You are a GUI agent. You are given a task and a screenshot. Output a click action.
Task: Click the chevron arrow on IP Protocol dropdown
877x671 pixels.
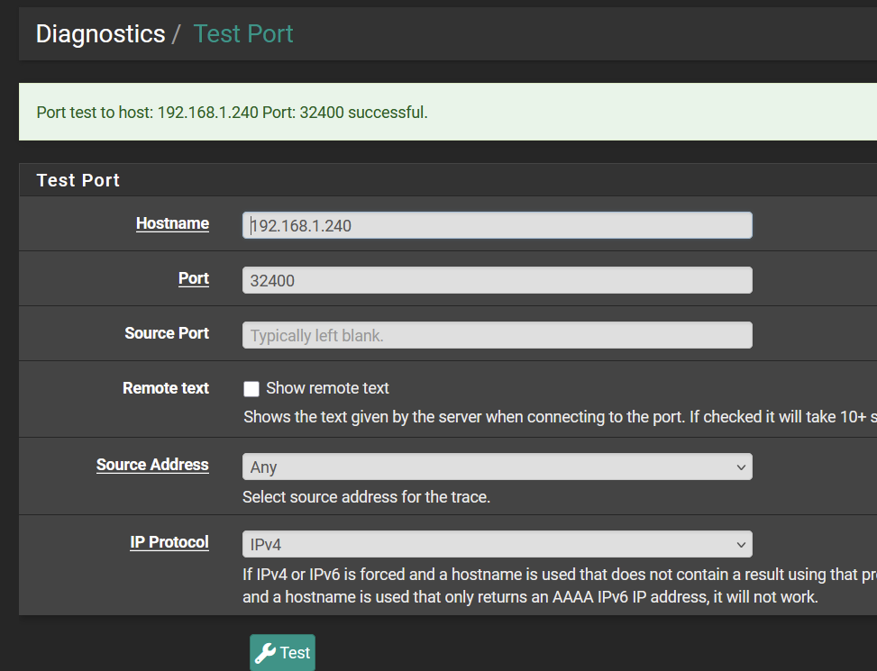click(x=741, y=545)
